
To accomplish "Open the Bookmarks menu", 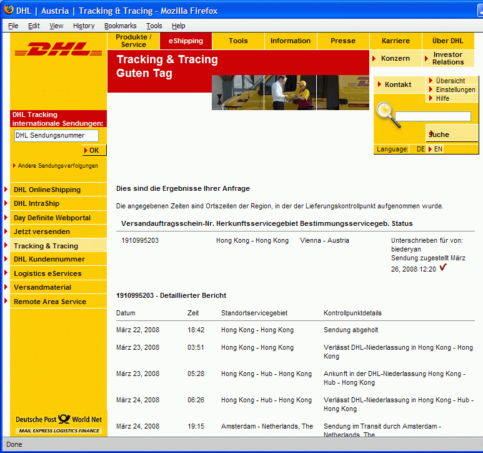I will click(x=121, y=26).
